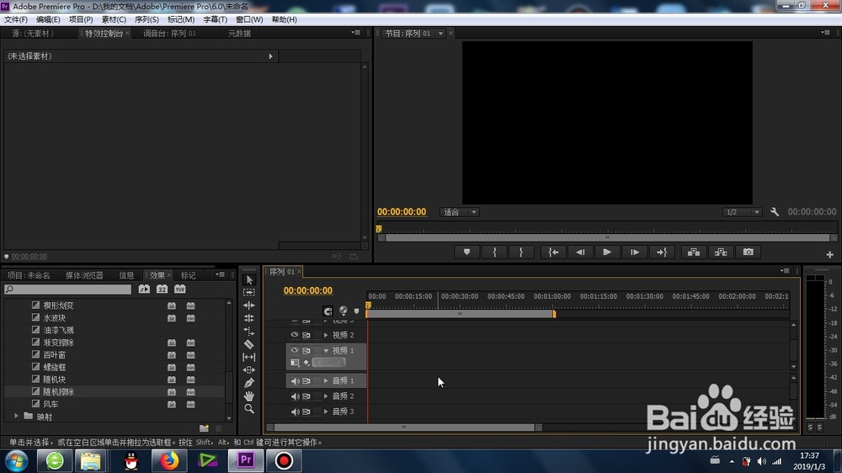Toggle sync lock on 视频 2 track
842x473 pixels.
pos(306,335)
